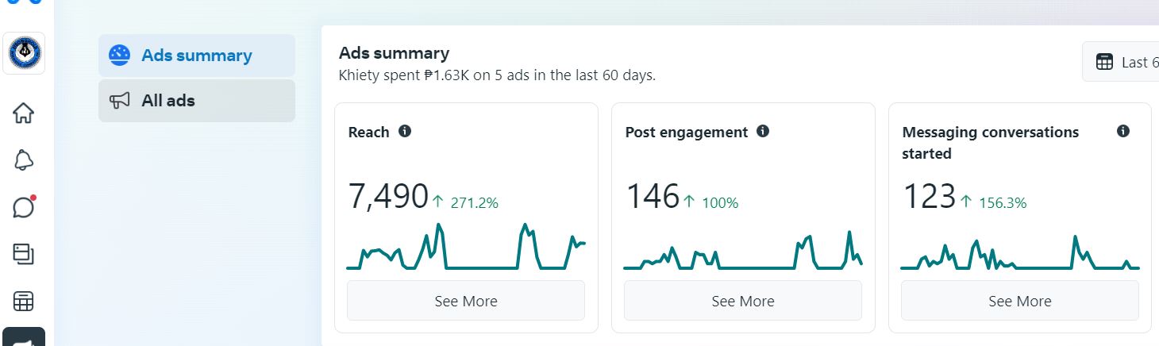The height and width of the screenshot is (346, 1159).
Task: Click the Messaging conversations trend chart
Action: click(1020, 253)
